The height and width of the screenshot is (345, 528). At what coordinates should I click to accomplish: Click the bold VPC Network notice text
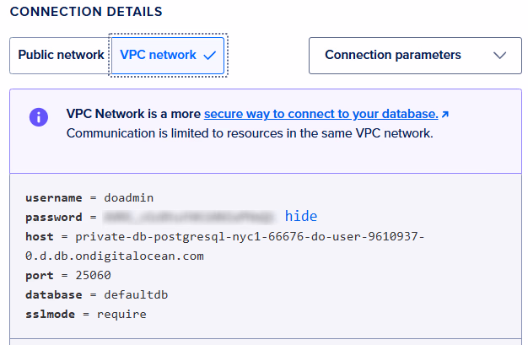[x=132, y=113]
